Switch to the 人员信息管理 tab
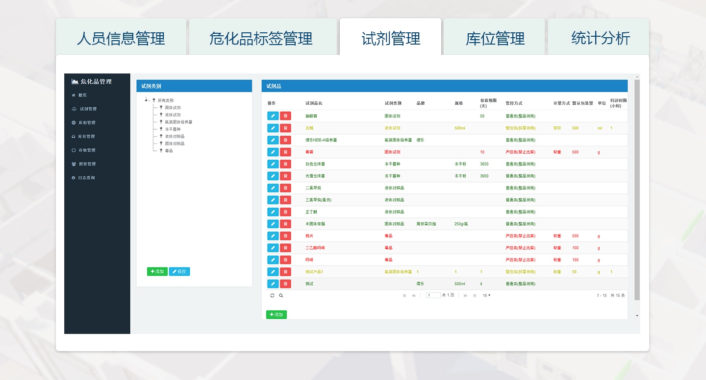This screenshot has height=380, width=706. click(x=121, y=37)
